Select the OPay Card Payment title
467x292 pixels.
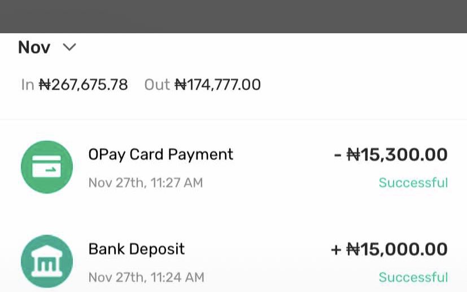point(160,154)
